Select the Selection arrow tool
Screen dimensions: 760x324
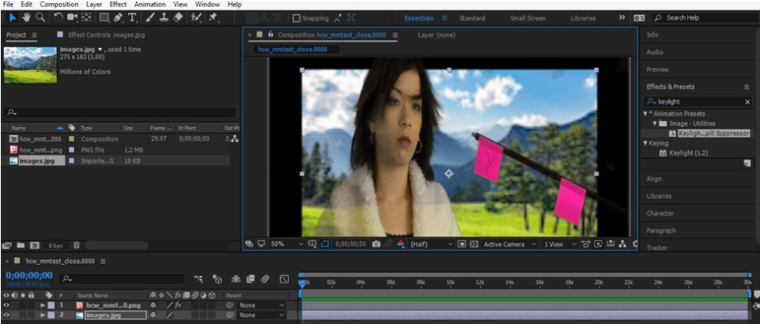coord(12,17)
